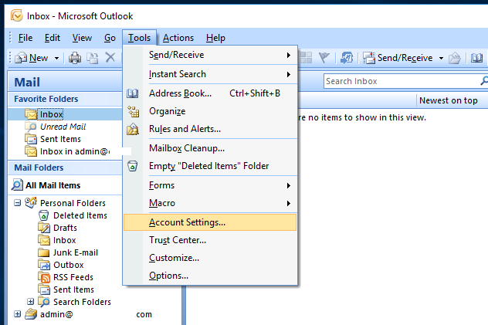Image resolution: width=488 pixels, height=325 pixels.
Task: Click the Favorite Folders header
Action: coord(65,99)
